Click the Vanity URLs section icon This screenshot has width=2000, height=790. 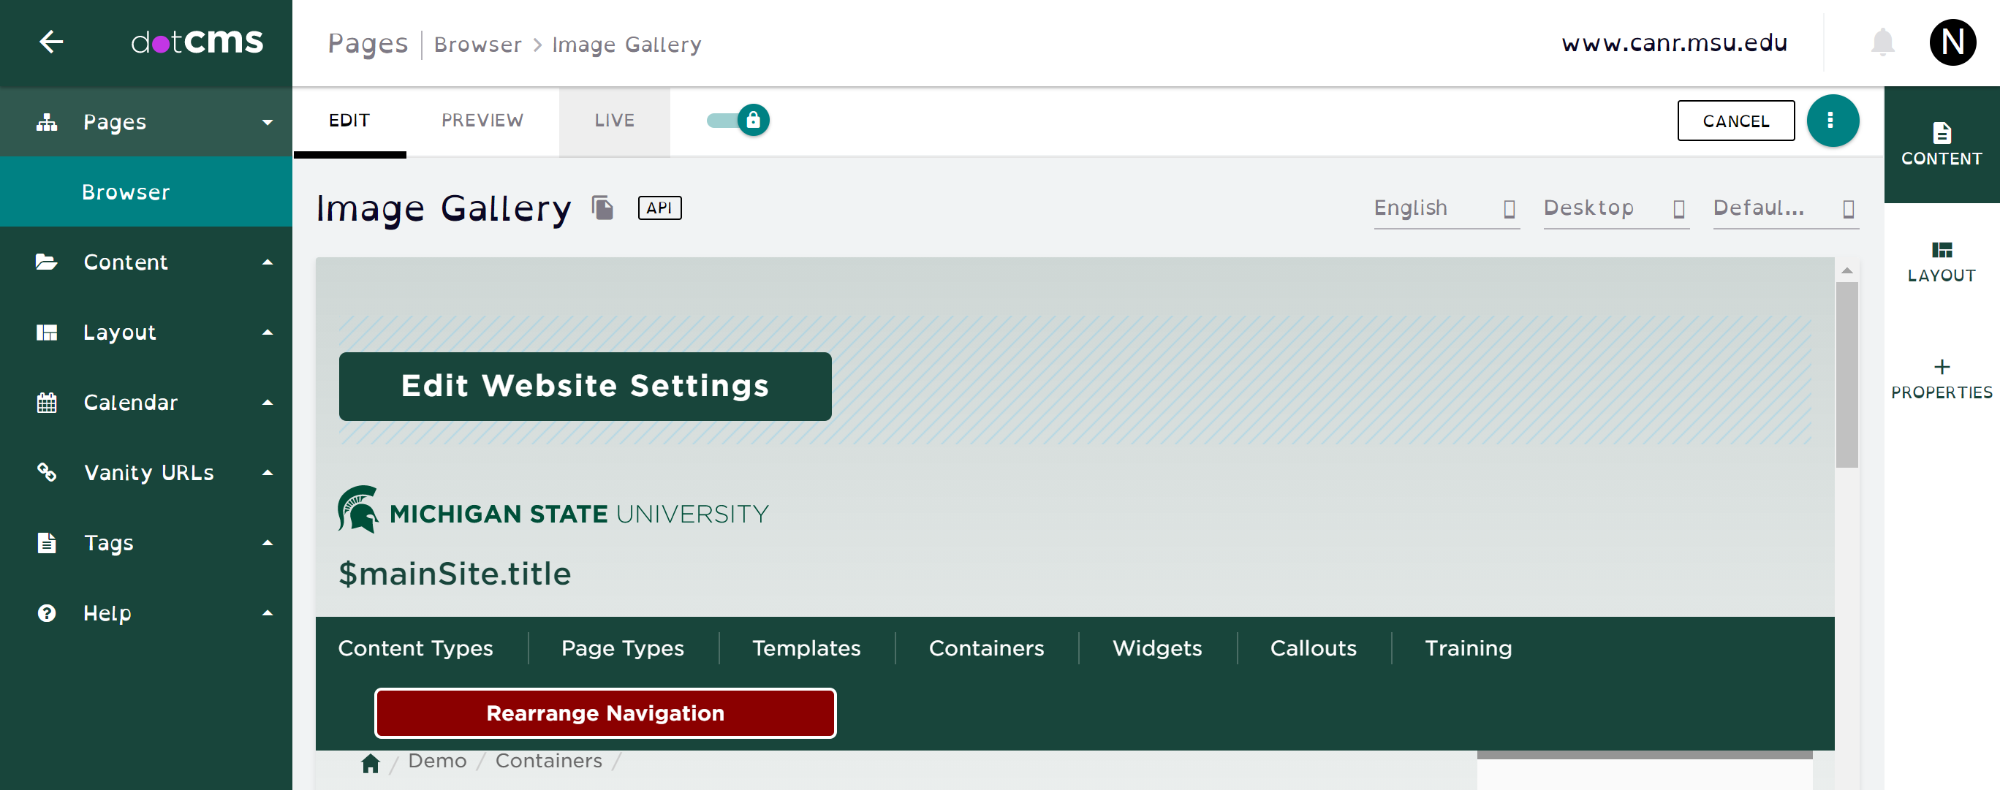click(46, 471)
